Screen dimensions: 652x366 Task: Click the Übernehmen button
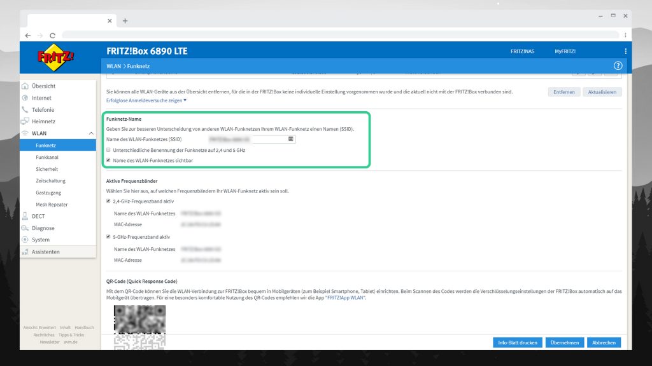click(565, 342)
